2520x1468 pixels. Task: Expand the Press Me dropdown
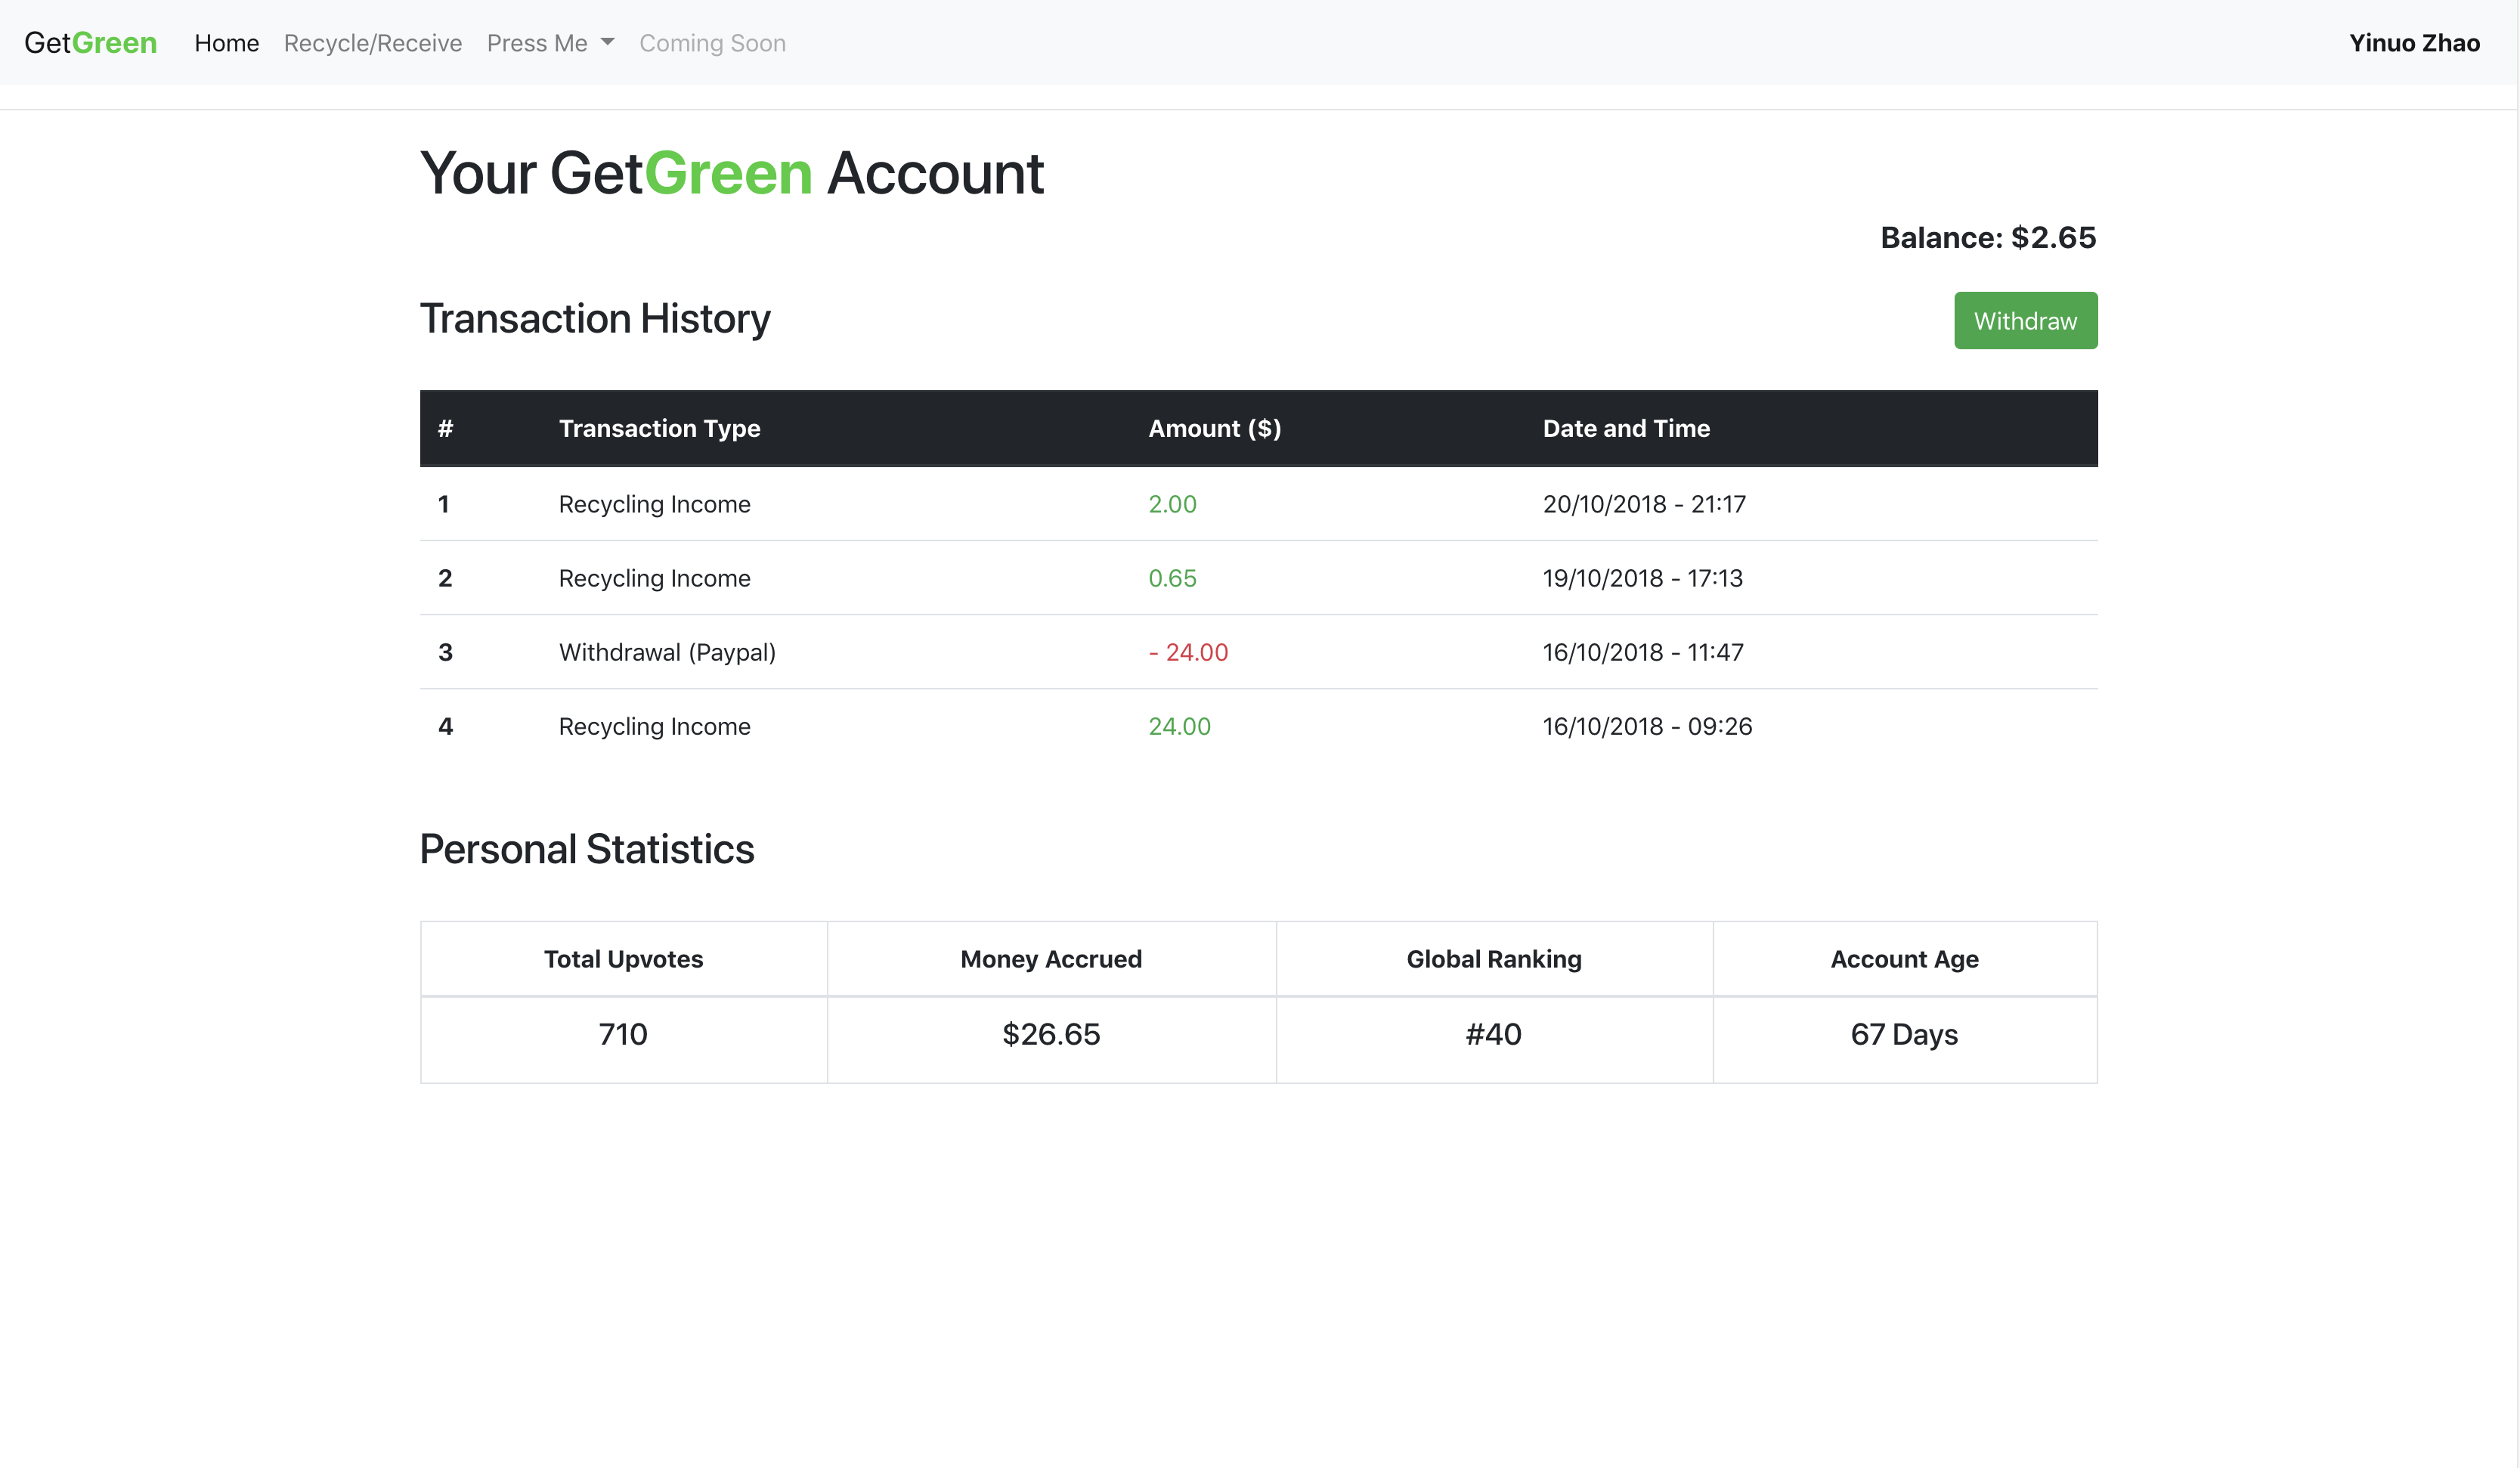[x=537, y=43]
